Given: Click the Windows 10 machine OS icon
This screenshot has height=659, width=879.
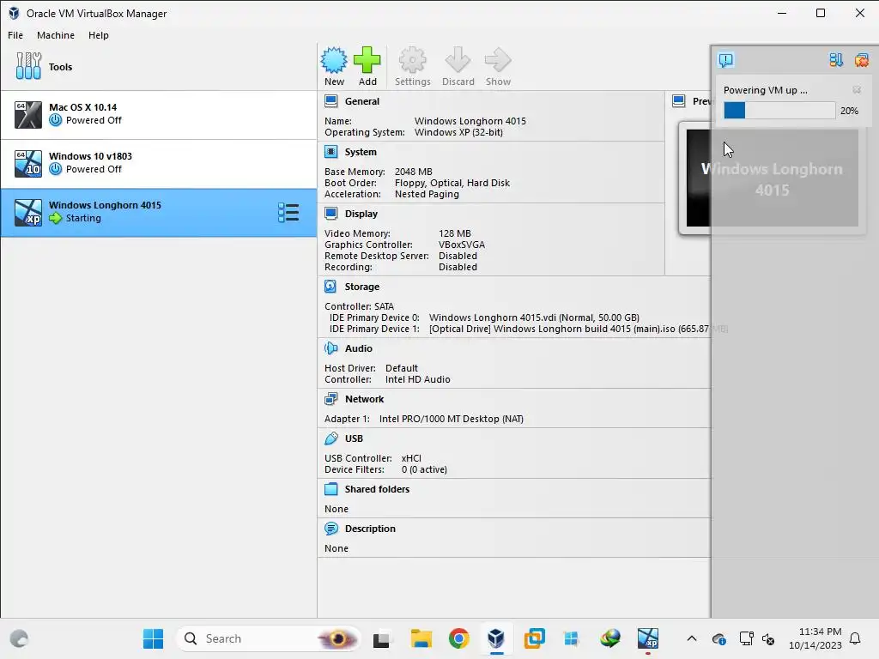Looking at the screenshot, I should click(28, 164).
